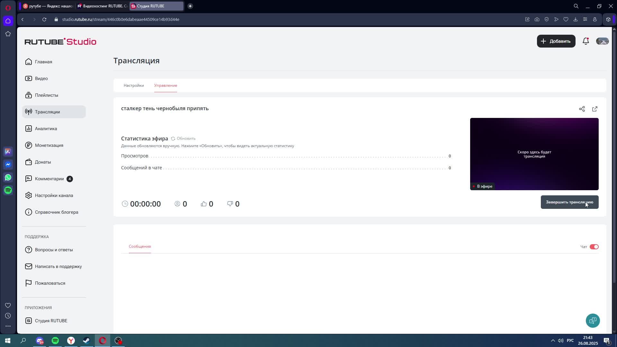Click the Добавить button
The image size is (617, 347).
point(556,41)
